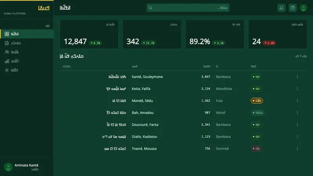Open row menu for Traoré, Moussa

pos(297,149)
